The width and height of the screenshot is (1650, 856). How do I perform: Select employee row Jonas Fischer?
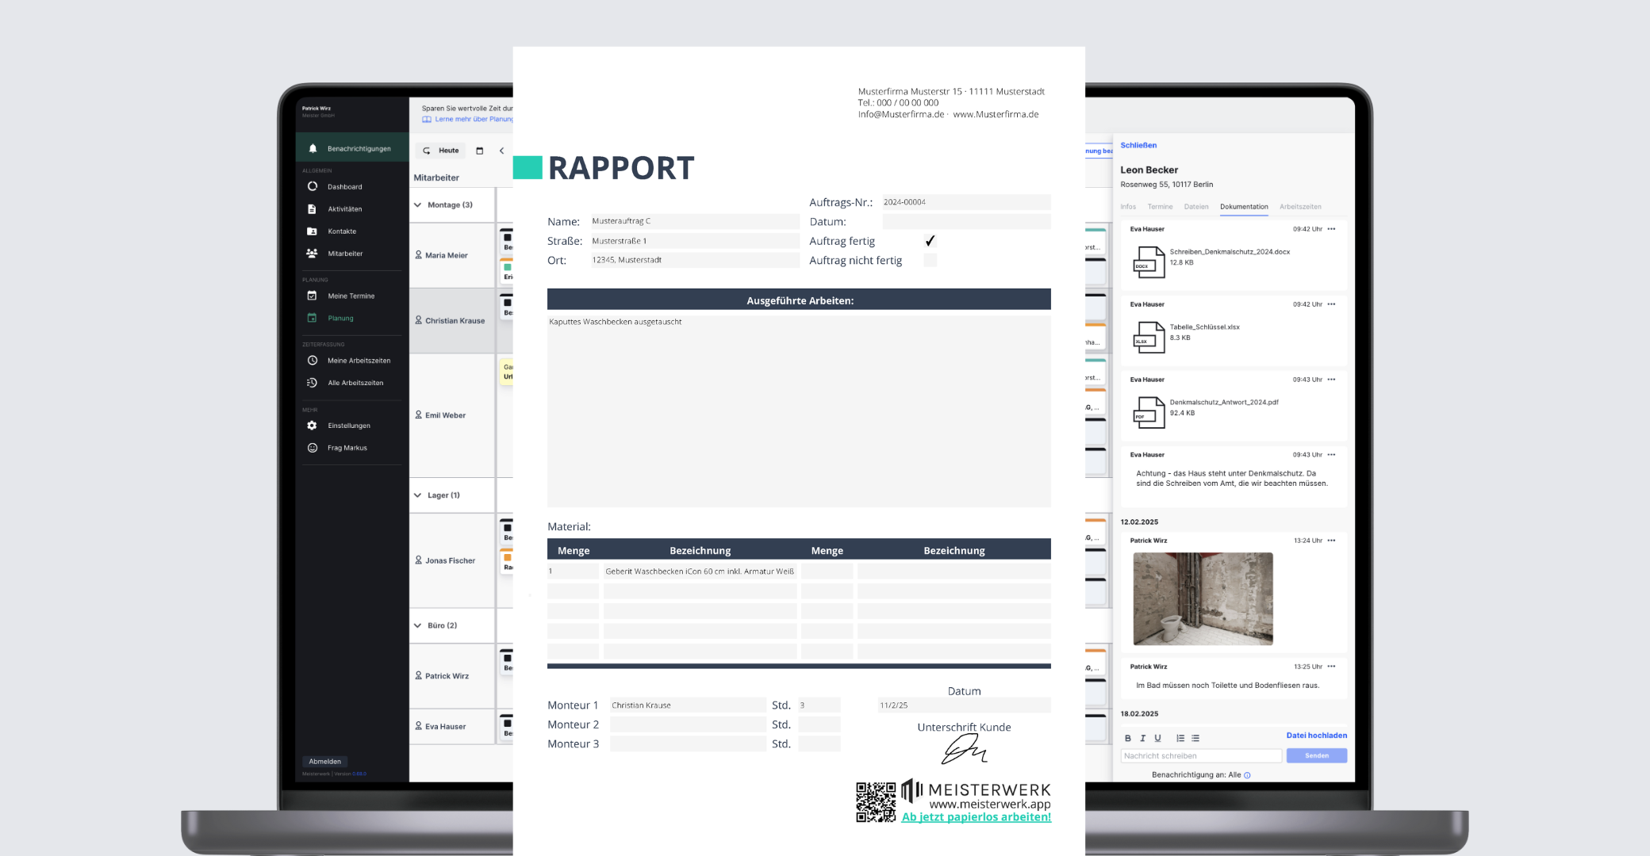[452, 560]
